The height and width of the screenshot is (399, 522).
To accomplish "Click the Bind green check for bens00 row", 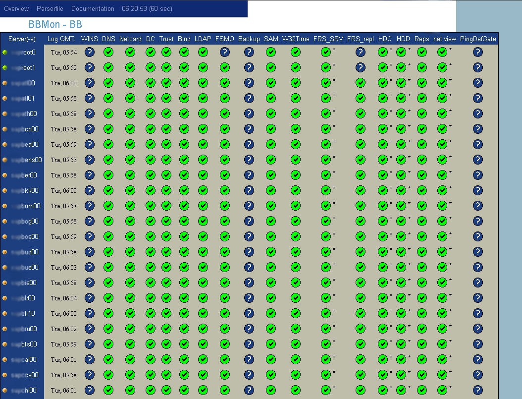I will pos(184,160).
